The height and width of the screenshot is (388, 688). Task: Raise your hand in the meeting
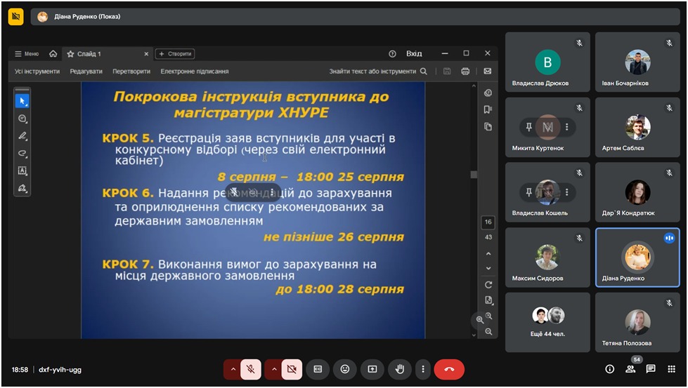click(399, 369)
